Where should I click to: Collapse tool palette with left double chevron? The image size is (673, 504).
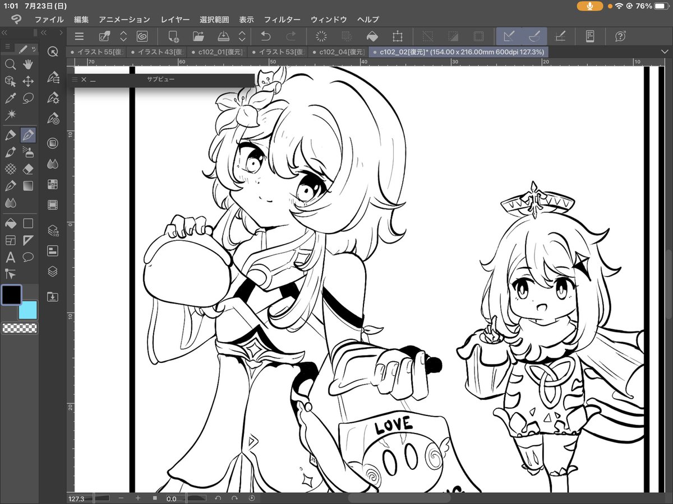(x=5, y=32)
